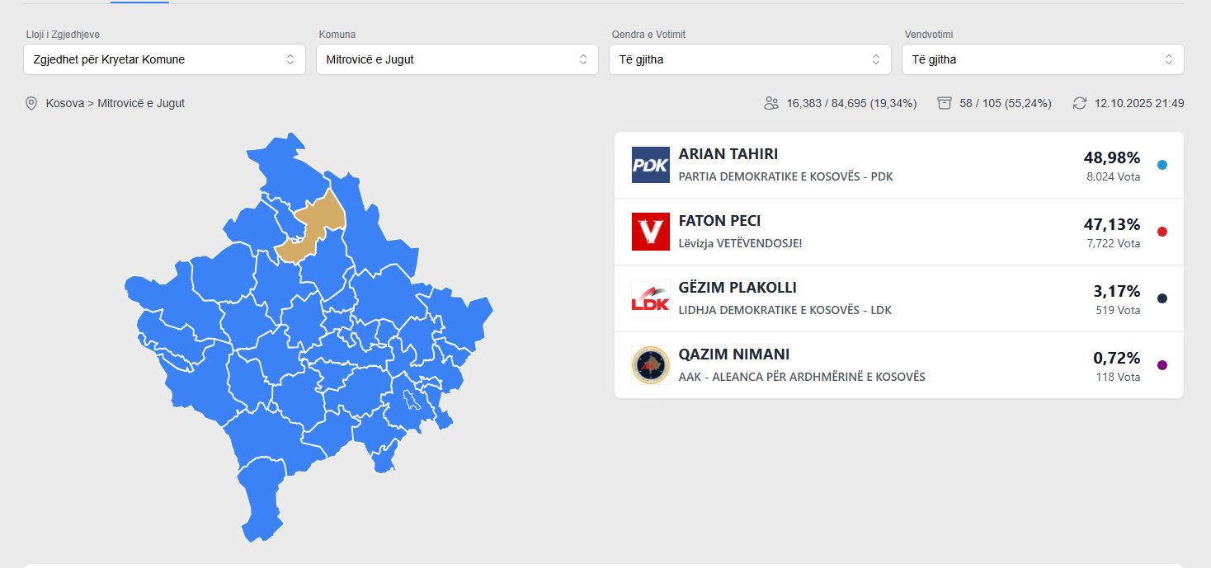Screen dimensions: 1211x568
Task: Click the red dot beside Faton Peci
Action: (1162, 232)
